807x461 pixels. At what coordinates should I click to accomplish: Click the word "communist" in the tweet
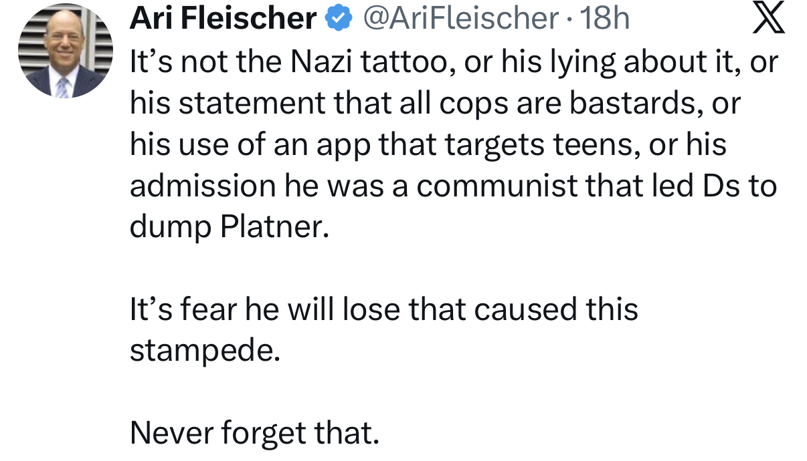click(x=497, y=186)
